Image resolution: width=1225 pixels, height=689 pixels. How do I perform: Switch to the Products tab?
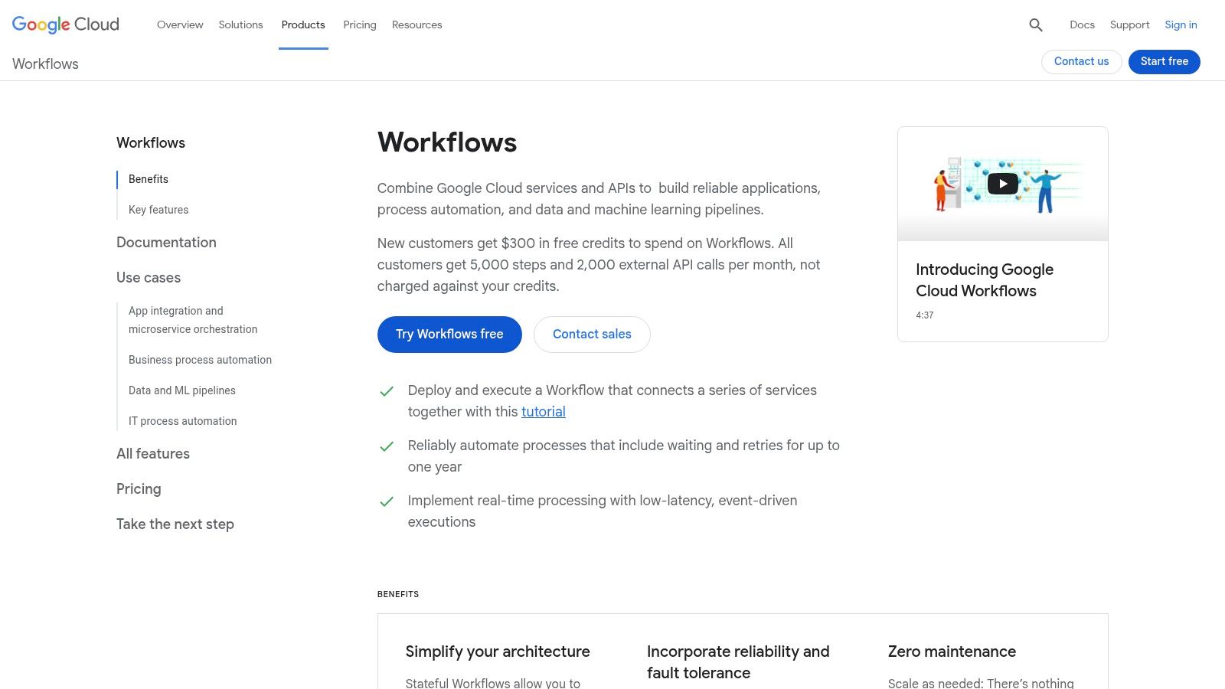point(303,24)
